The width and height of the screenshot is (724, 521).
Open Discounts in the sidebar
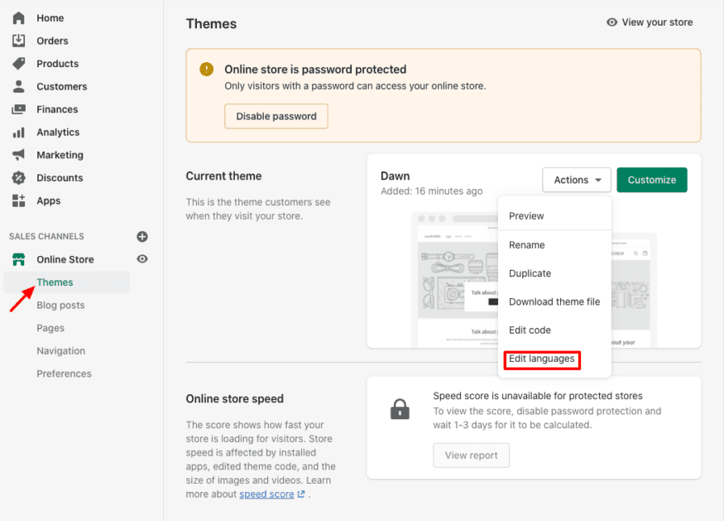[x=60, y=177]
